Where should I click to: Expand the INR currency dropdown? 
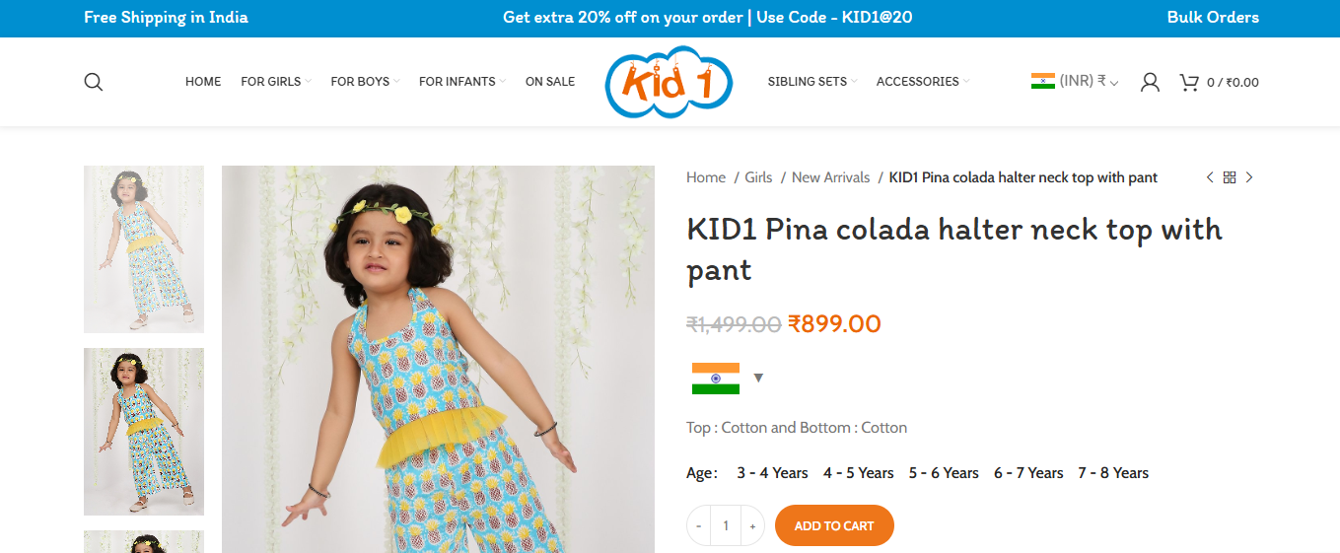1075,82
